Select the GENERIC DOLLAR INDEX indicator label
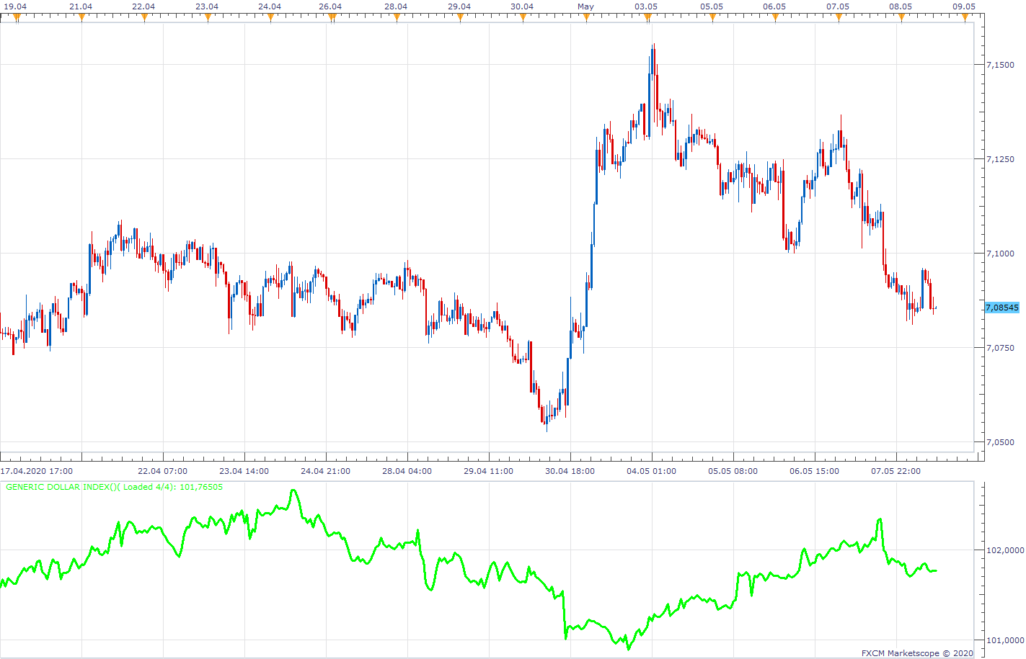The width and height of the screenshot is (1026, 659). tap(114, 487)
